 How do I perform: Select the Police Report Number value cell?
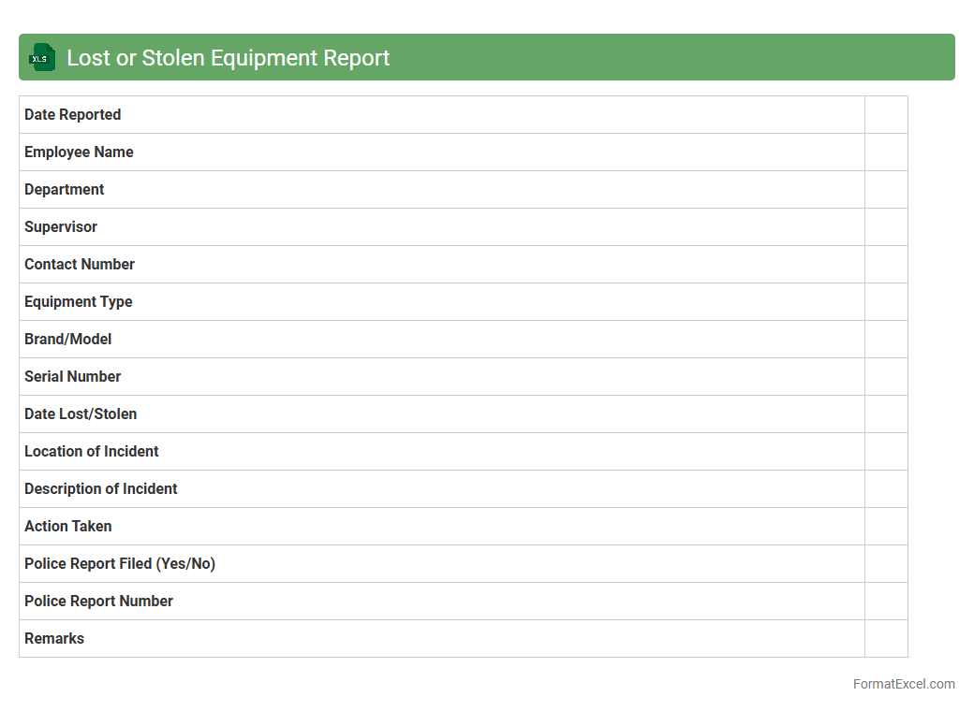(886, 602)
